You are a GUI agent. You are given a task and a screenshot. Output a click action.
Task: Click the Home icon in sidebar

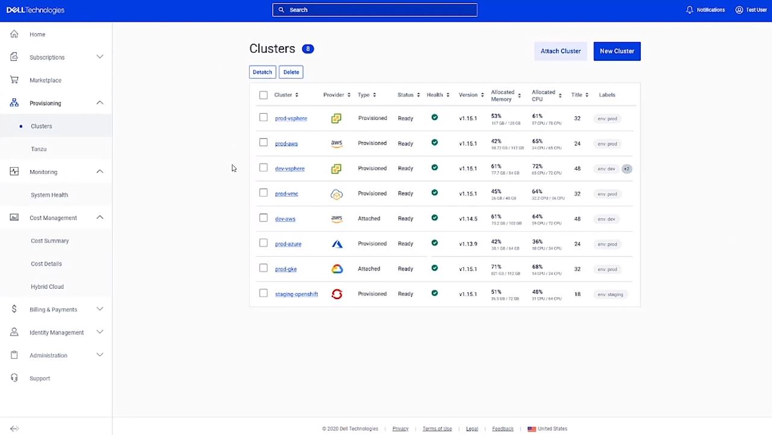[14, 34]
